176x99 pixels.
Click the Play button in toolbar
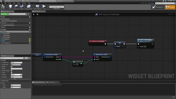click(44, 7)
